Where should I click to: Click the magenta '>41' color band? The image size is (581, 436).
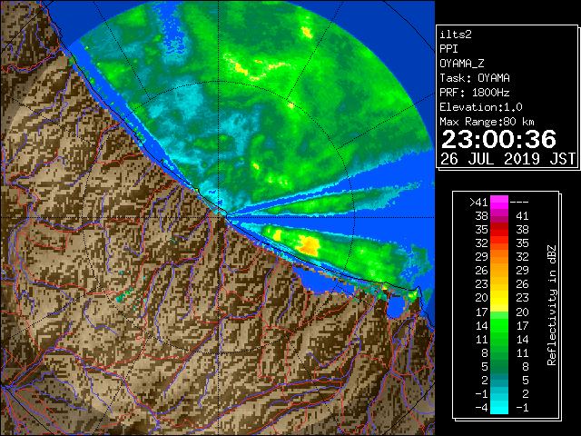499,202
